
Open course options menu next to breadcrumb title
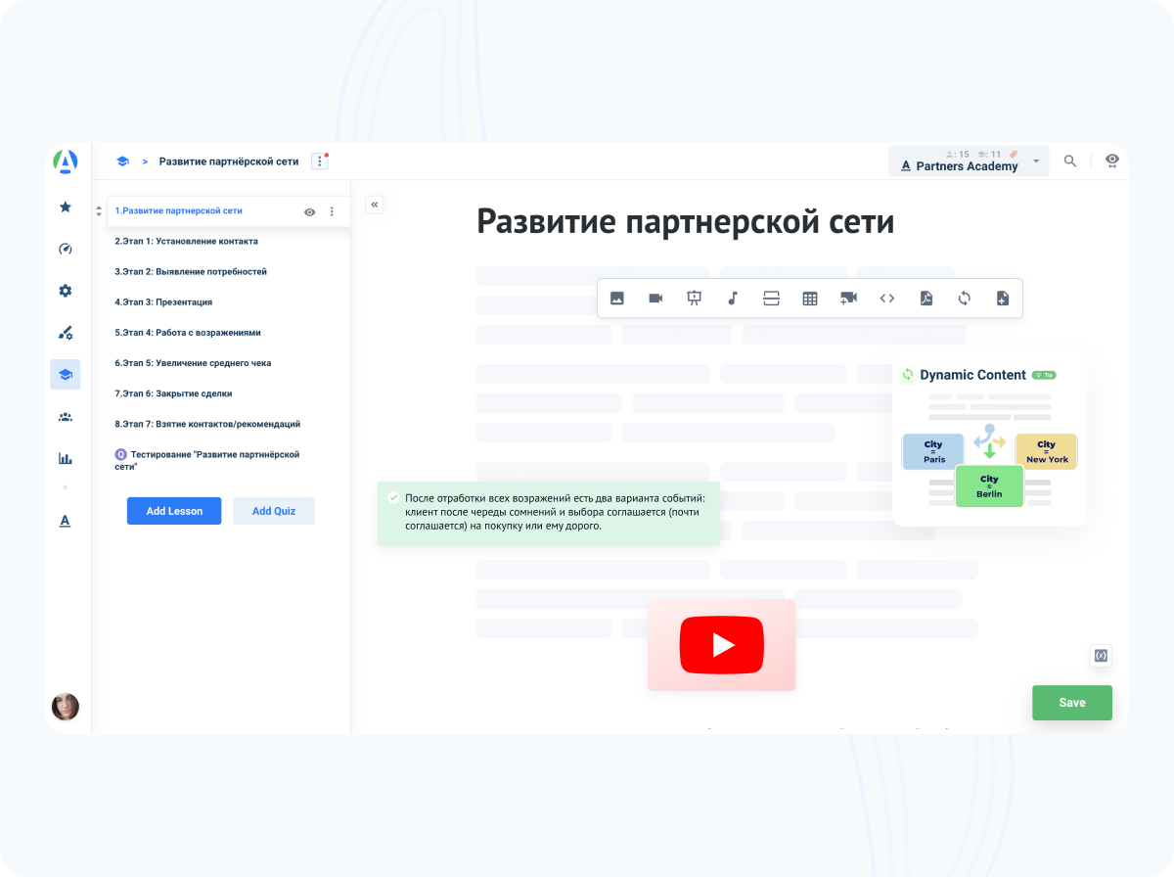[319, 162]
